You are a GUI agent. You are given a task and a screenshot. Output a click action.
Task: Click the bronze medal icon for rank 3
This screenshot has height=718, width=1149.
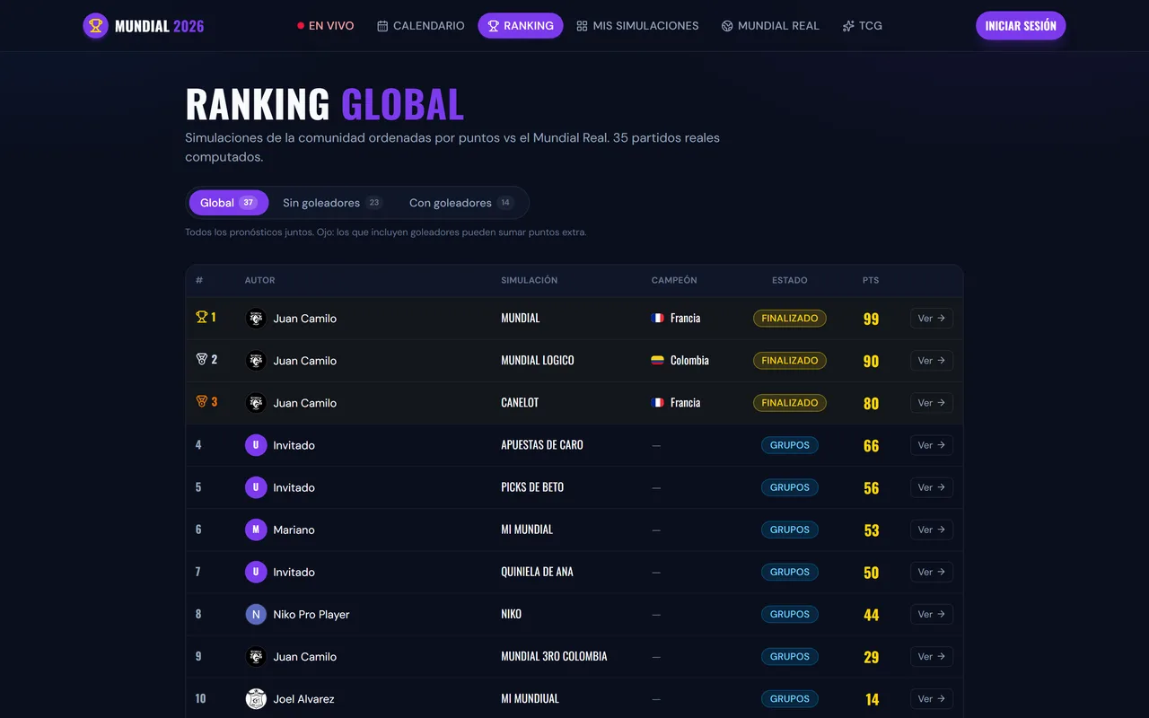tap(202, 401)
